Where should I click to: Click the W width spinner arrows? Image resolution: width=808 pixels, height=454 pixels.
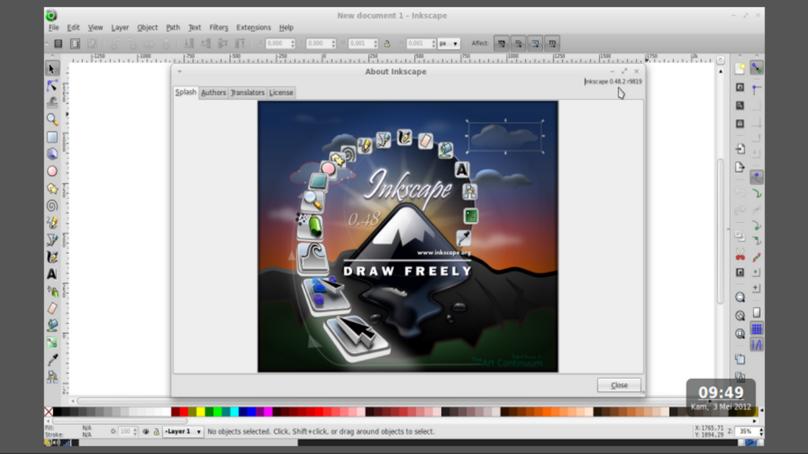[x=376, y=44]
